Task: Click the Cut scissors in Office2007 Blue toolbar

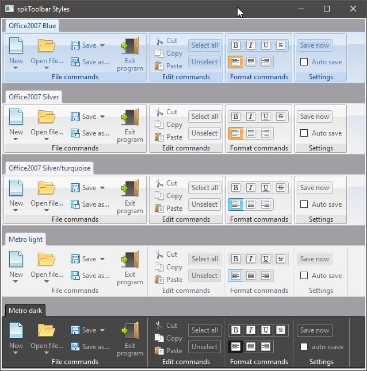Action: pyautogui.click(x=159, y=41)
